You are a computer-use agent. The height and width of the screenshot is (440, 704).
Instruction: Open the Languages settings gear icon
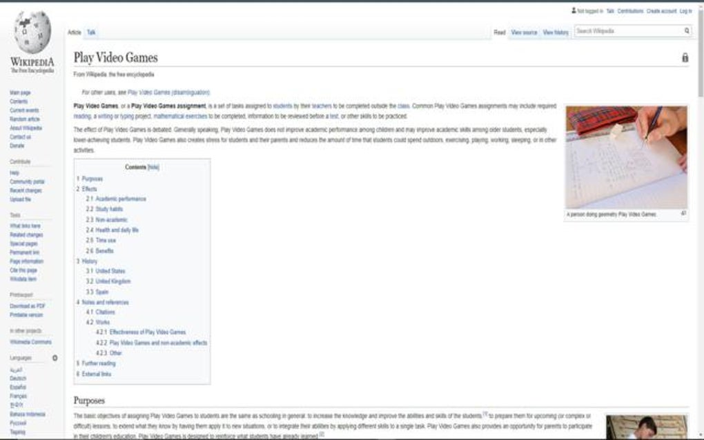[55, 358]
